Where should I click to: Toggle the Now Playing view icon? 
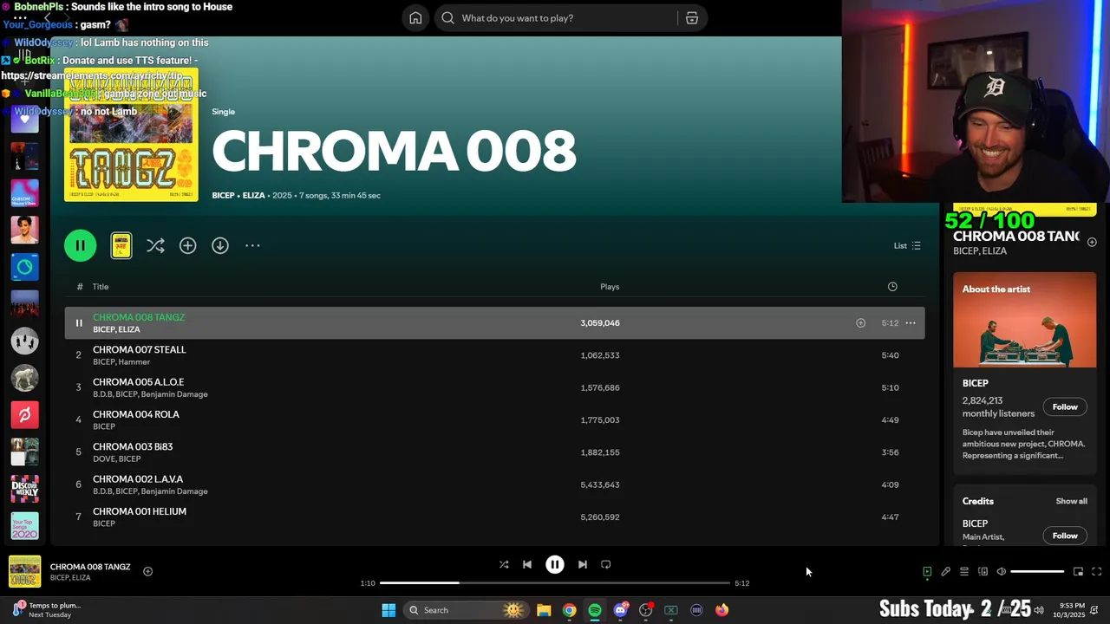point(927,572)
